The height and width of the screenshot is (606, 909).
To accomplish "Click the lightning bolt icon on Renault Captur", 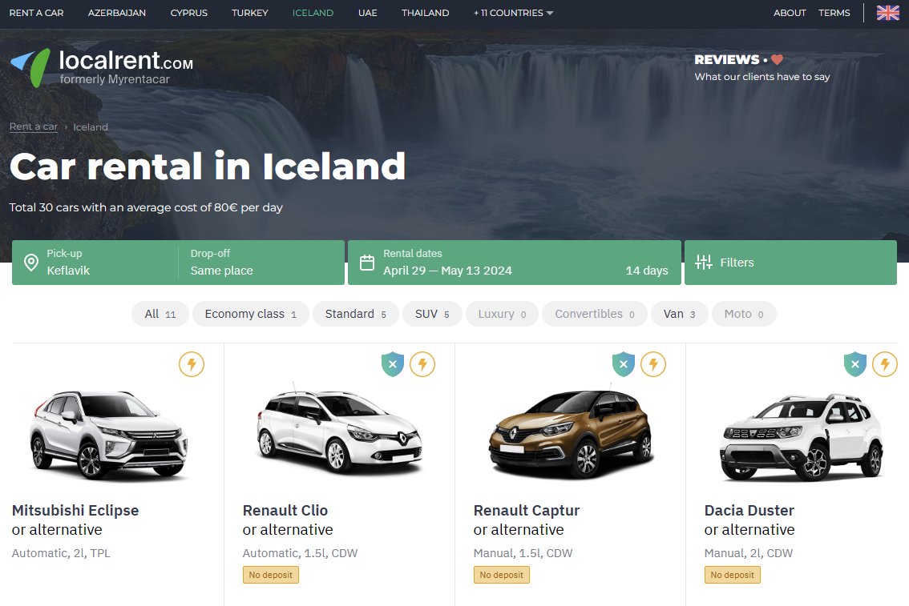I will tap(653, 365).
